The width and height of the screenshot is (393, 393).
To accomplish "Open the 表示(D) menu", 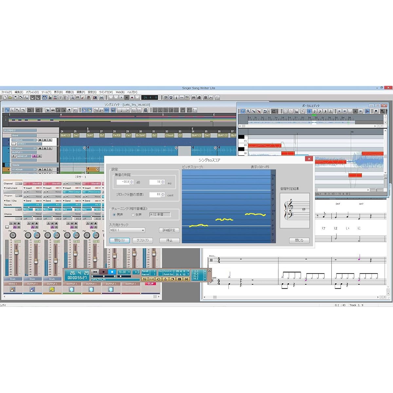I will click(x=58, y=92).
